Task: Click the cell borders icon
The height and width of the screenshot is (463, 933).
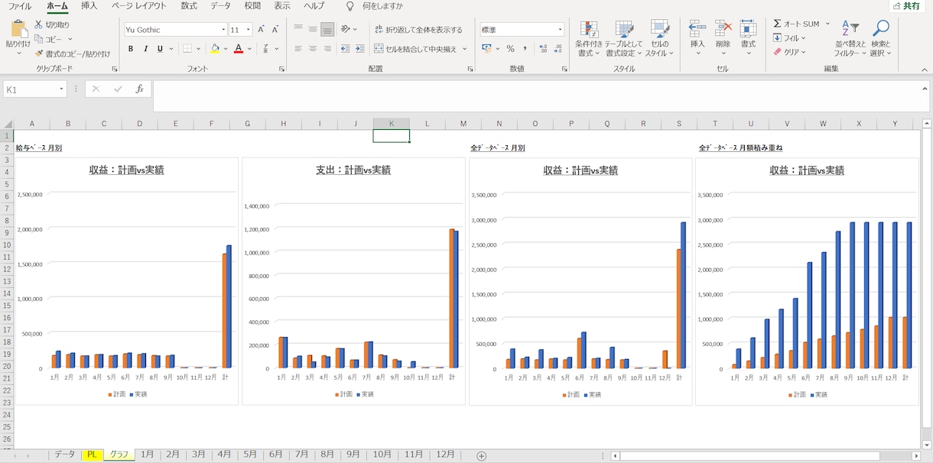Action: [187, 49]
